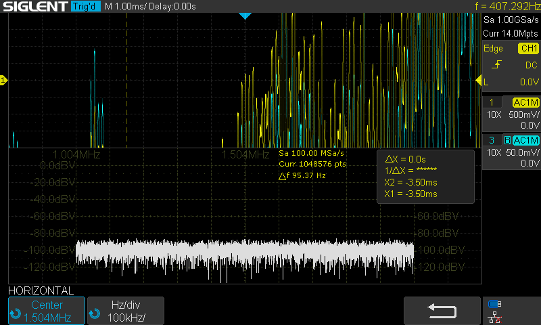Image resolution: width=541 pixels, height=325 pixels.
Task: Click the X1 = -3.50ms cursor value
Action: (410, 194)
